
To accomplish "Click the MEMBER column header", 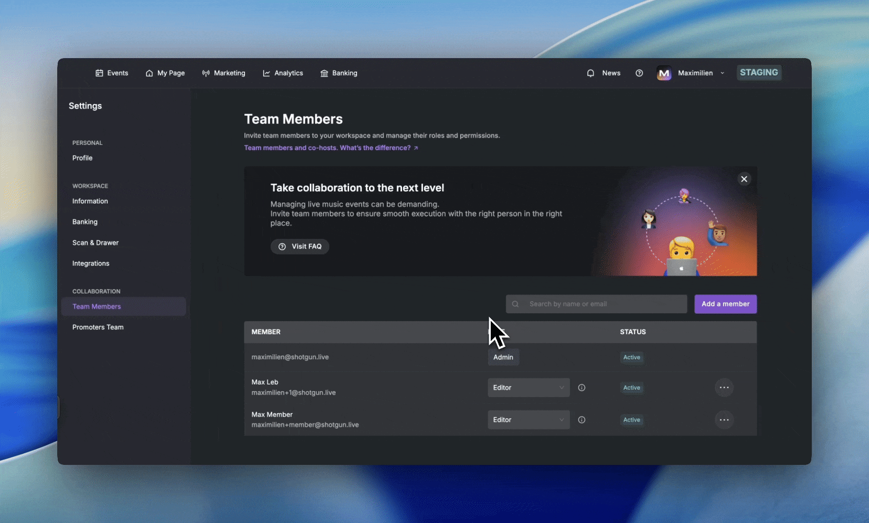I will 266,332.
